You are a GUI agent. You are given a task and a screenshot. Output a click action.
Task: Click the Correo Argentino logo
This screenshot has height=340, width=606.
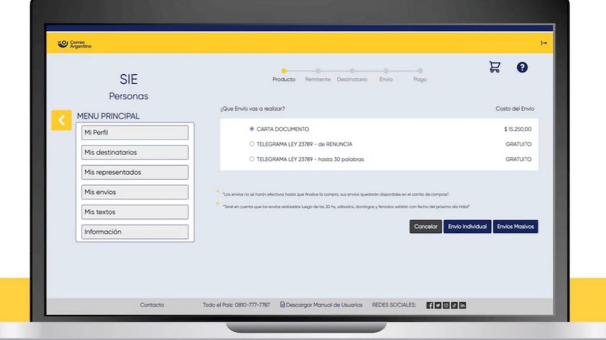coord(74,44)
